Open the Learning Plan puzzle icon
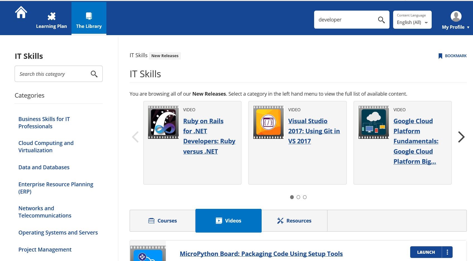This screenshot has width=473, height=261. [x=51, y=16]
